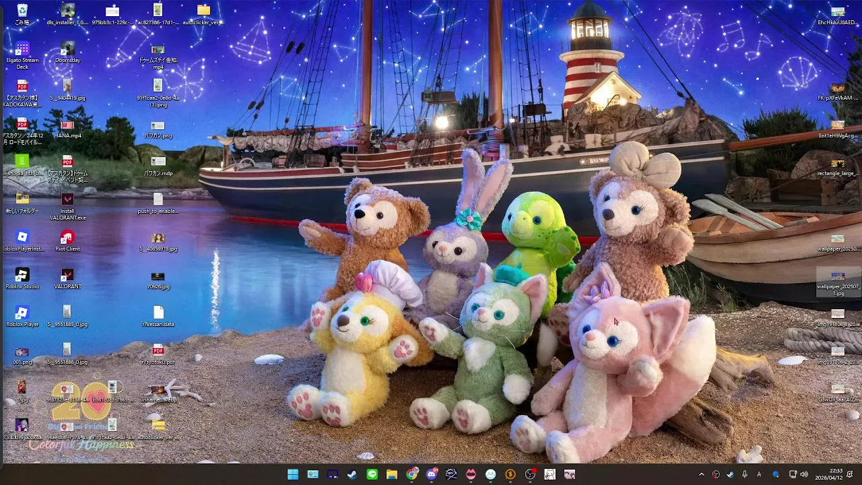
Task: Open the Steam icon in system tray
Action: [x=730, y=474]
